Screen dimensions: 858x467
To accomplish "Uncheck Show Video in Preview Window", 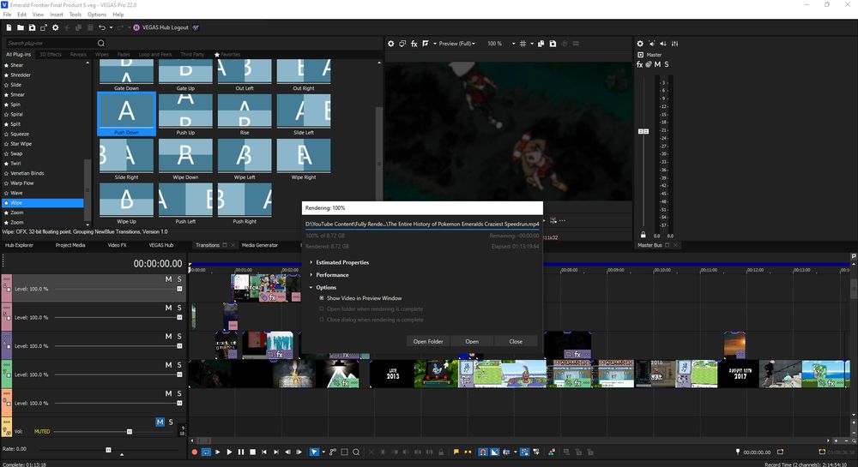I will 322,298.
